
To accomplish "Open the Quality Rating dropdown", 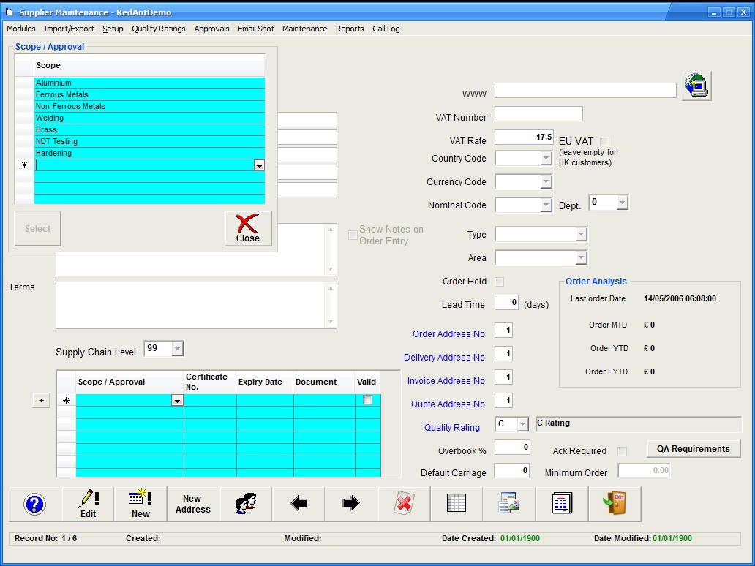I will [x=522, y=425].
